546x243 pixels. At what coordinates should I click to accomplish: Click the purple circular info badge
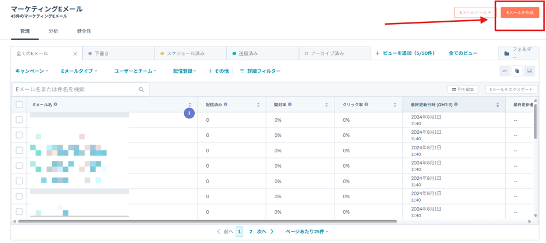[189, 113]
